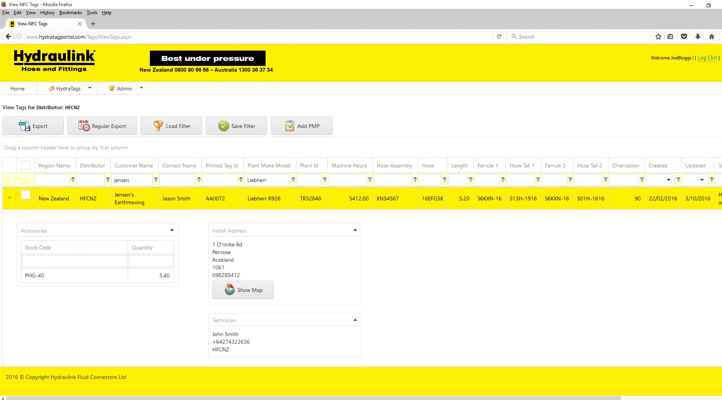This screenshot has height=400, width=722.
Task: Click the Stock Code filter field in Accessories
Action: click(x=74, y=261)
